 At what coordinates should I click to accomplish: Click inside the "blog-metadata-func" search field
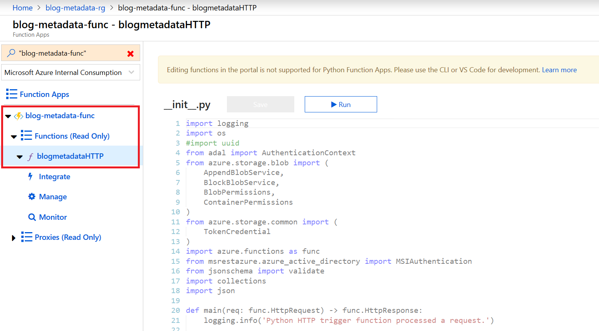pyautogui.click(x=71, y=53)
